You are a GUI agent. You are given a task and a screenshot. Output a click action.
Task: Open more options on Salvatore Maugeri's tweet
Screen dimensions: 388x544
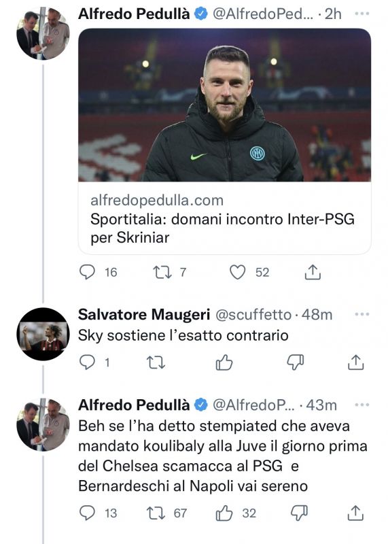pyautogui.click(x=362, y=314)
